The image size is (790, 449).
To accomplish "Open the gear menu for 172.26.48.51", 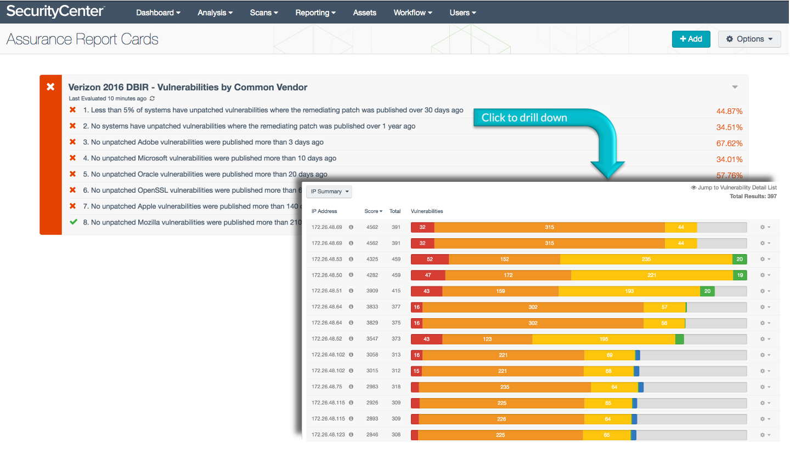I will click(x=765, y=291).
